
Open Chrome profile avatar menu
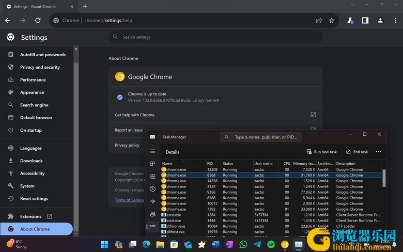380,20
